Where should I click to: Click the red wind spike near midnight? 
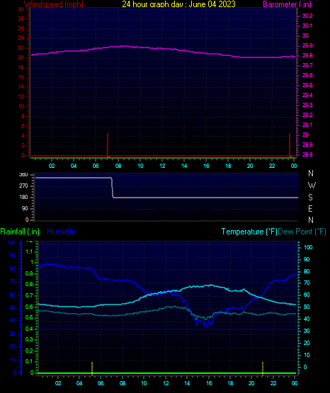pyautogui.click(x=290, y=144)
